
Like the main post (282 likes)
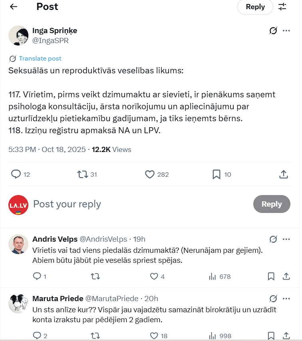click(x=150, y=174)
